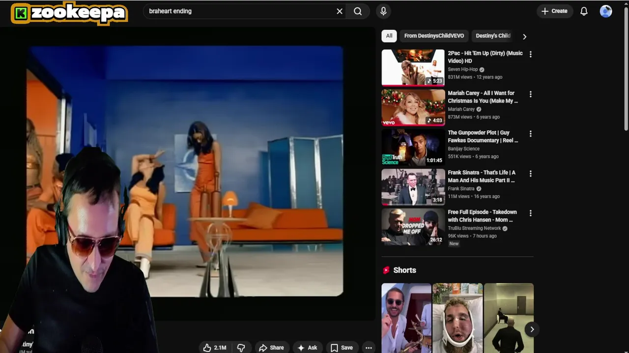Open the Create menu
629x353 pixels.
[554, 11]
